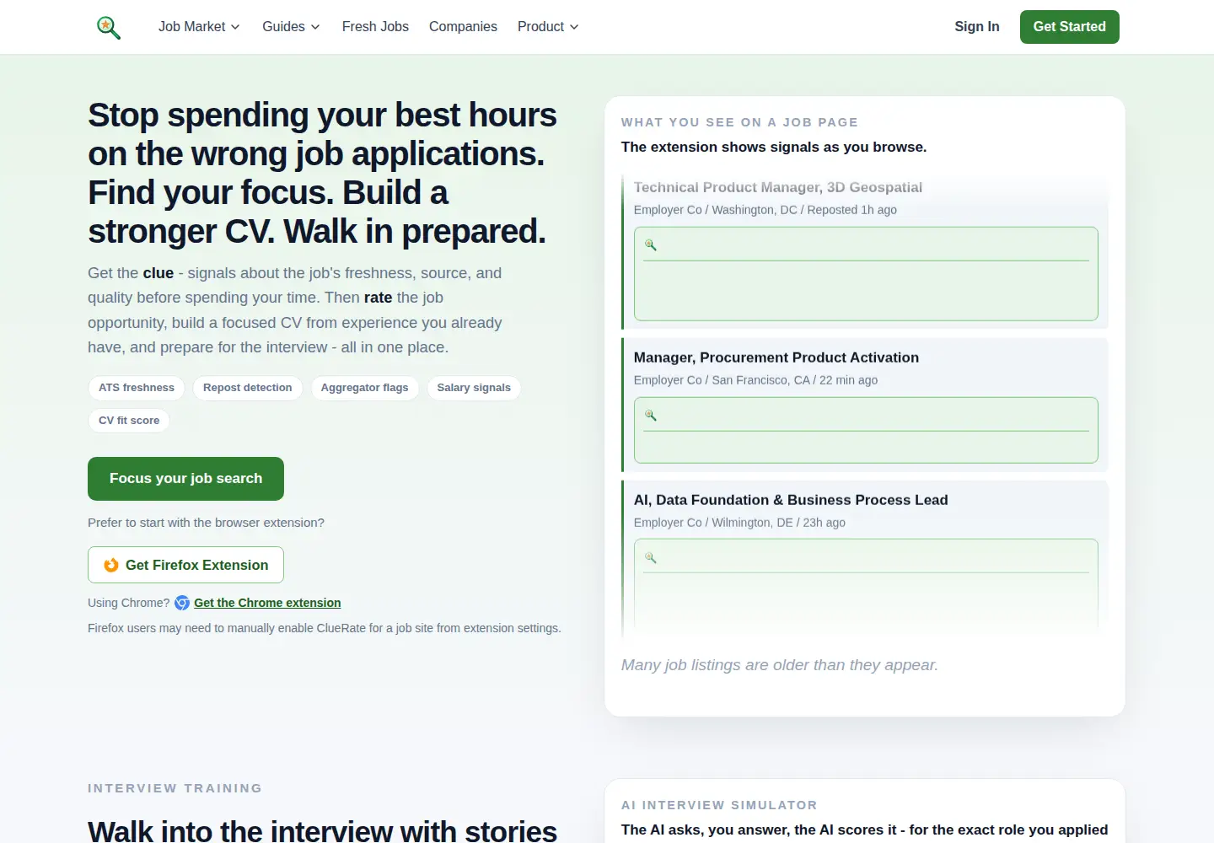Click AI, Data Foundation & Business Process Lead
This screenshot has width=1214, height=843.
click(x=791, y=500)
